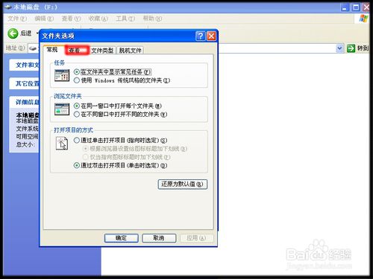Image resolution: width=373 pixels, height=279 pixels.
Task: Expand the 详细信息 sidebar panel
Action: point(25,102)
